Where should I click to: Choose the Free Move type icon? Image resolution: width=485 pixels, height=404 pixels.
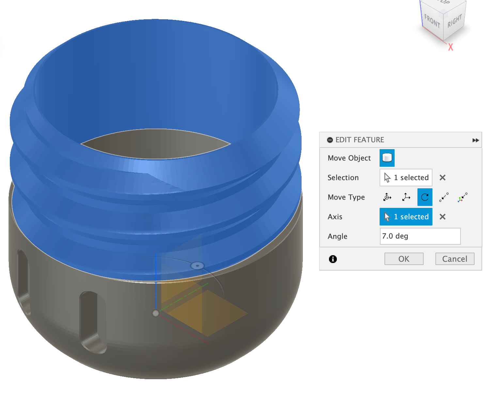tap(387, 197)
